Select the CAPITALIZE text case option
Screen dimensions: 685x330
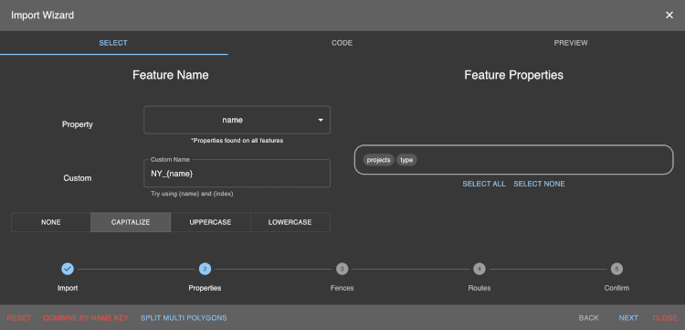[x=131, y=222]
